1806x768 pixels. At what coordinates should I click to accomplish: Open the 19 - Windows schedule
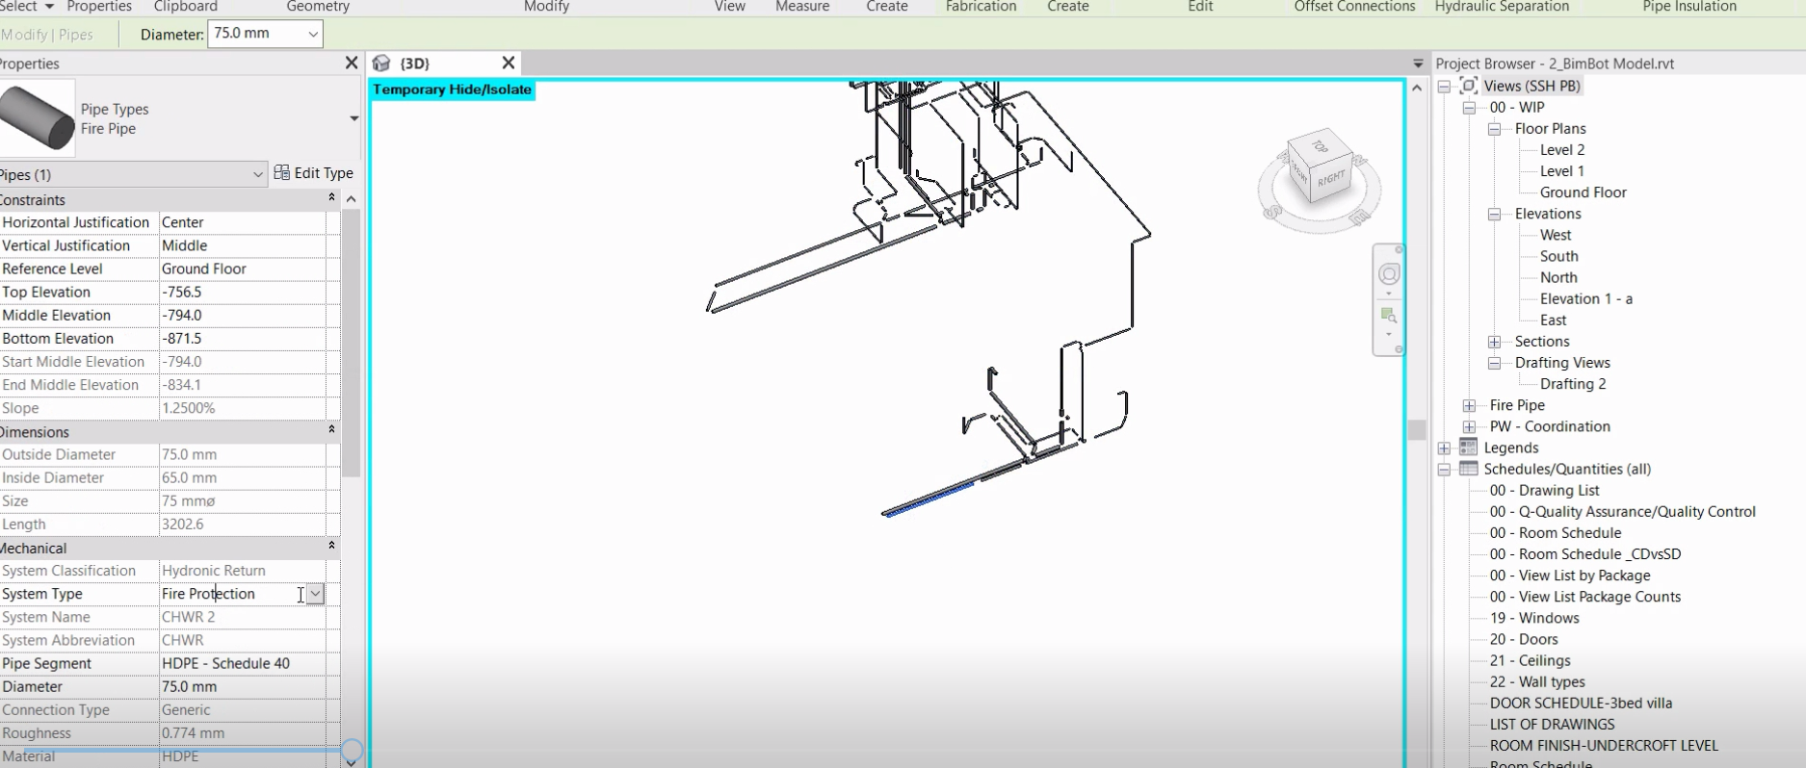1534,618
